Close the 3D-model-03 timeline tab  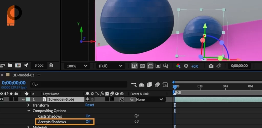pos(2,75)
